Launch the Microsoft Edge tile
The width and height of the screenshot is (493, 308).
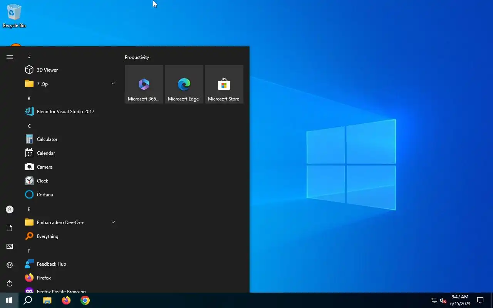[184, 84]
